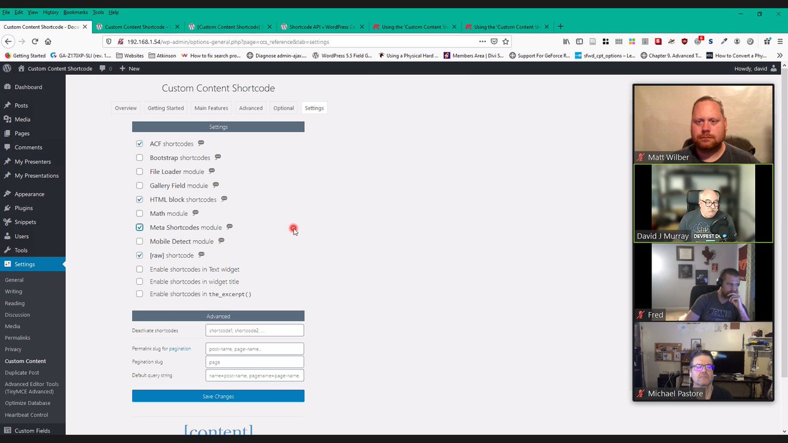Screen dimensions: 788x443
Task: Switch to the Getting Started tab
Action: click(x=165, y=108)
